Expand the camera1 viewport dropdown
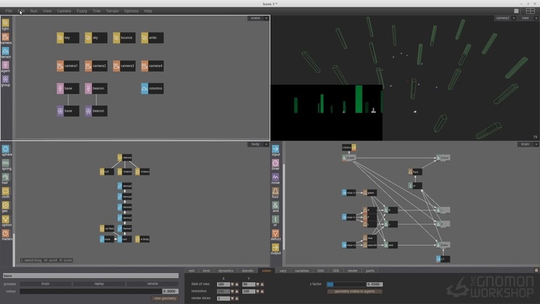 coord(504,18)
